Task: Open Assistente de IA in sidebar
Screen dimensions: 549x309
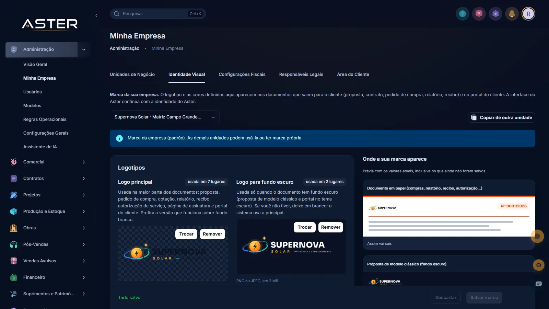Action: [x=40, y=147]
